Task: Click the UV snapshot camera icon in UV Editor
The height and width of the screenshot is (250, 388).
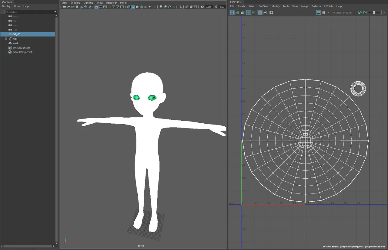Action: coord(271,12)
